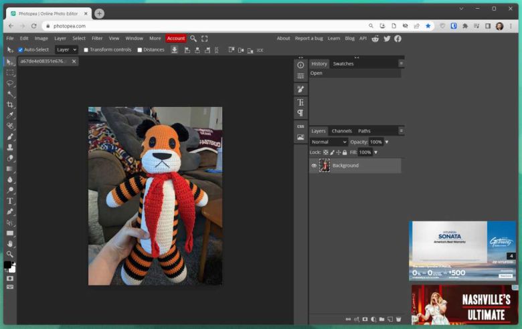
Task: Select the Crop tool
Action: coord(10,104)
